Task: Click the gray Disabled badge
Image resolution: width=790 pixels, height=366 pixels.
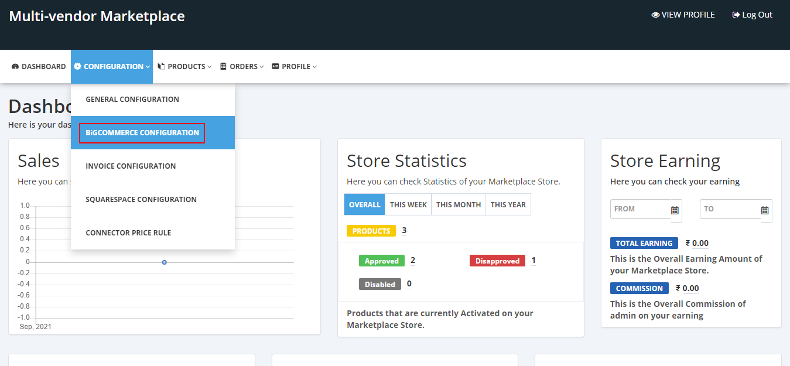Action: pyautogui.click(x=380, y=284)
